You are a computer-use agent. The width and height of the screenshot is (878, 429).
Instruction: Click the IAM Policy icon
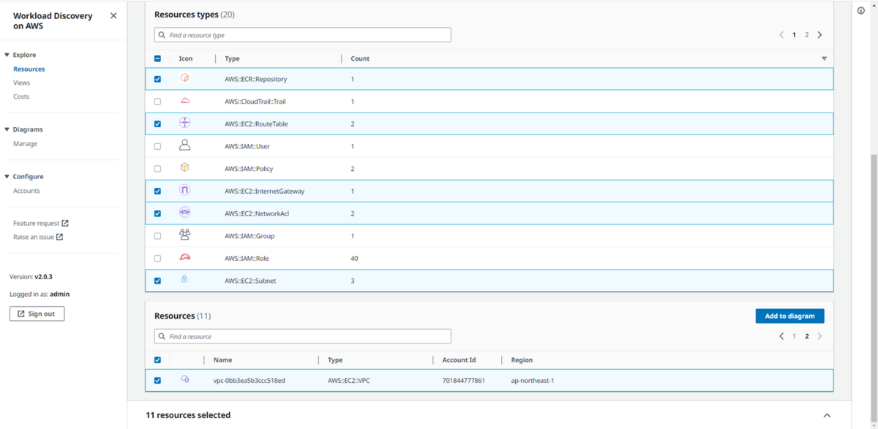[x=185, y=168]
